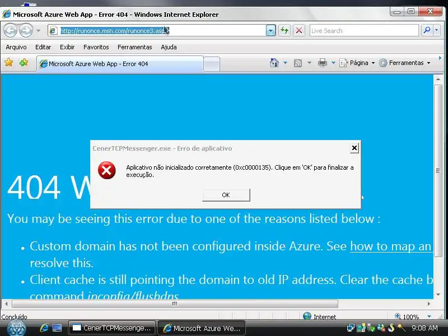Click the Home page icon

274,63
